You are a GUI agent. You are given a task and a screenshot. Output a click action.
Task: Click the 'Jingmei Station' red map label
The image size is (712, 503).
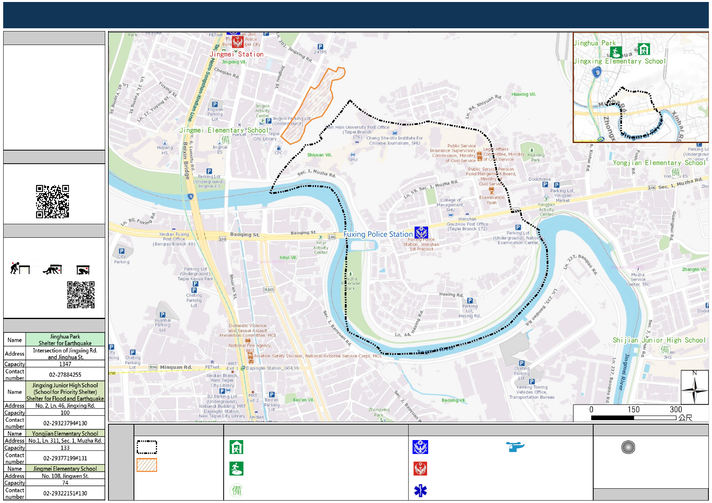[x=236, y=54]
